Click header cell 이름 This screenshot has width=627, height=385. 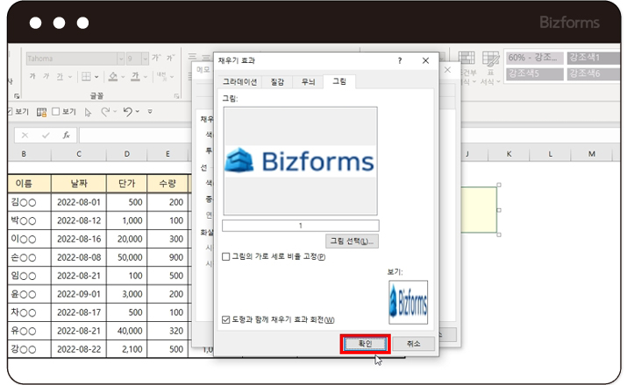(x=29, y=184)
